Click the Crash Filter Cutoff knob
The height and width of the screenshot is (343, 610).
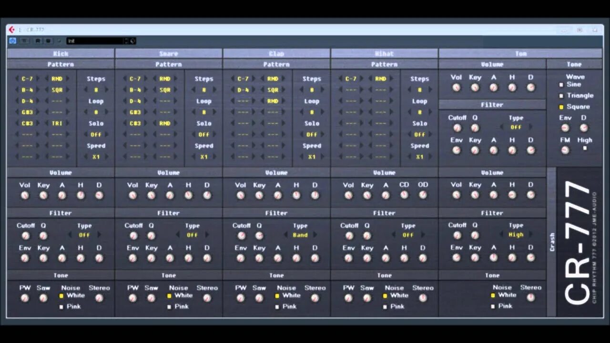pyautogui.click(x=457, y=235)
